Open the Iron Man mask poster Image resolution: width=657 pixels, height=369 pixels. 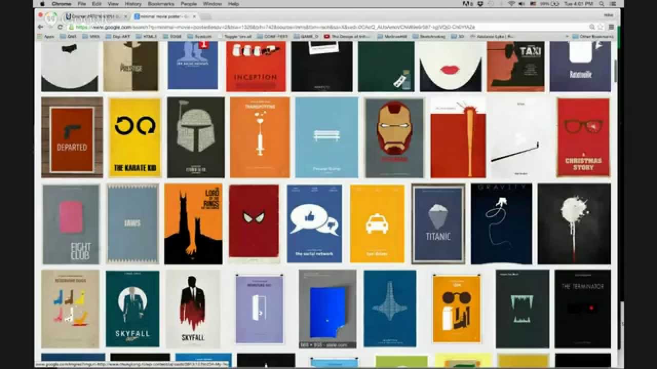394,137
